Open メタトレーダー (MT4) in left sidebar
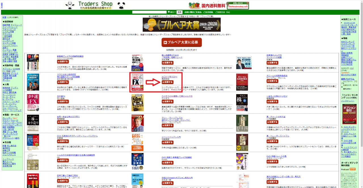This screenshot has width=363, height=188. click(x=12, y=122)
